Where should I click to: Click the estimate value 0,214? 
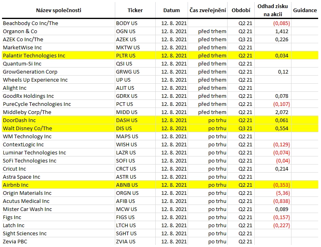[x=282, y=169]
